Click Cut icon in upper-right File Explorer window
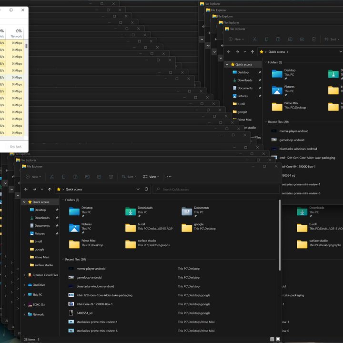 pyautogui.click(x=254, y=39)
